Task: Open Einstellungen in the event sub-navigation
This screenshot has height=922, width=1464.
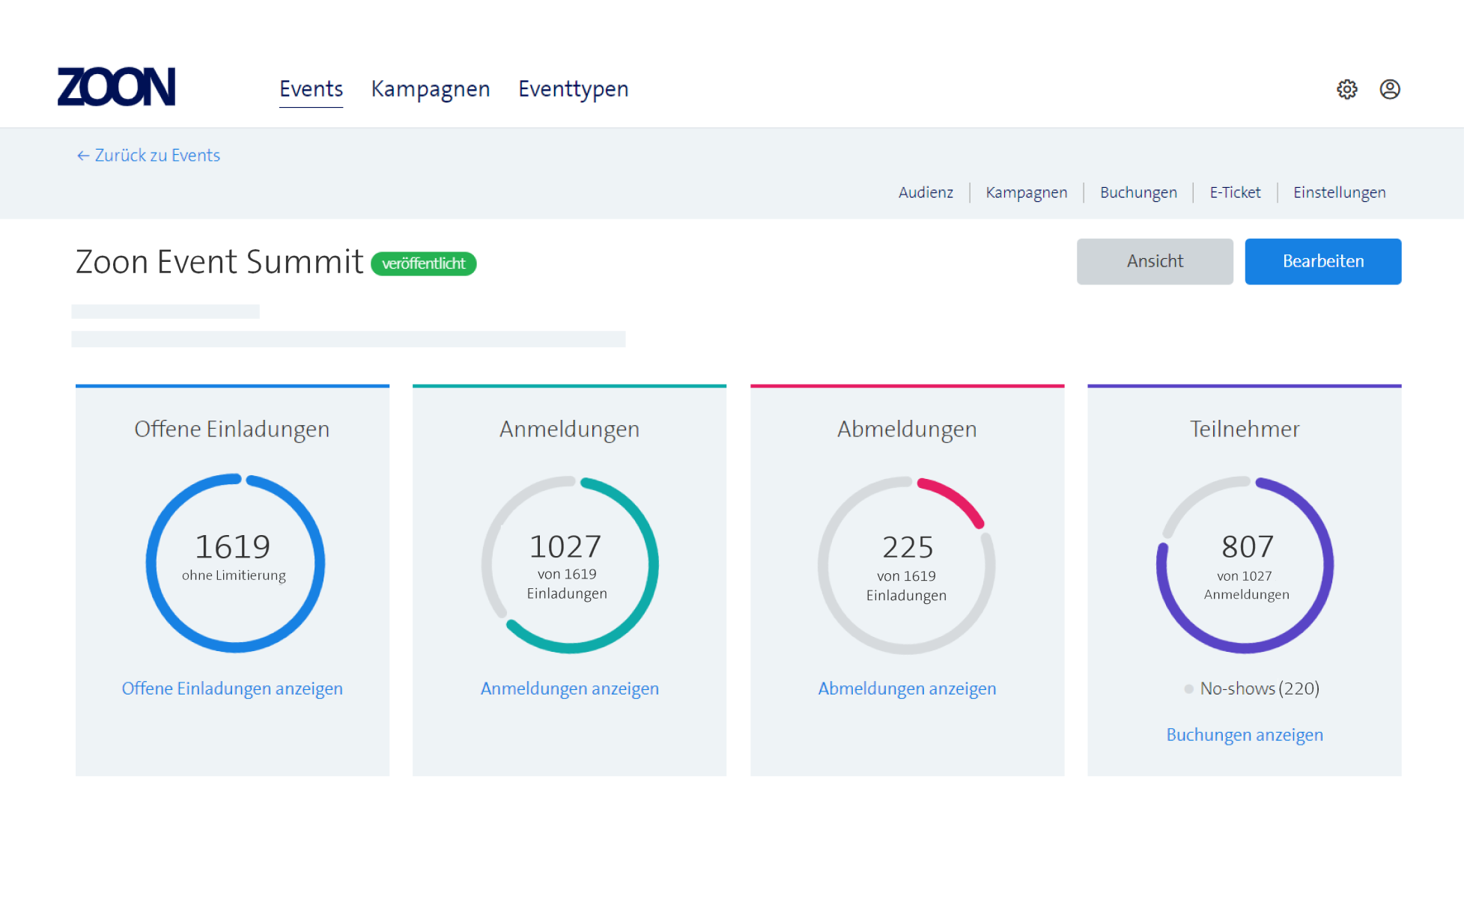Action: tap(1339, 192)
